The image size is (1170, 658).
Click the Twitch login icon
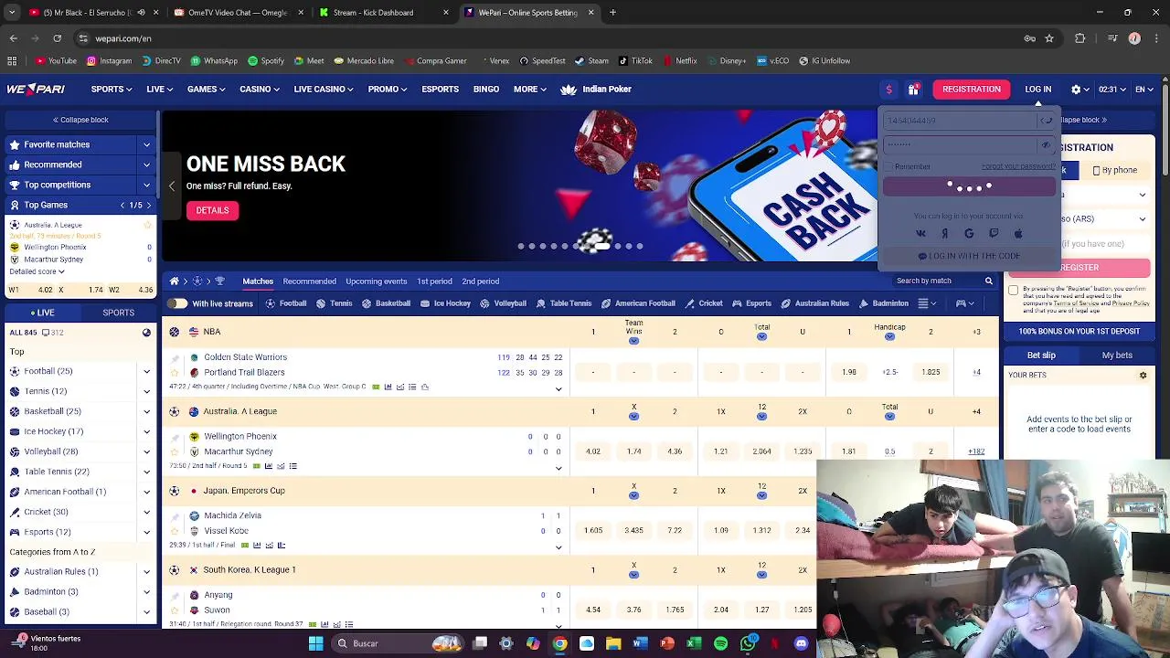[994, 234]
